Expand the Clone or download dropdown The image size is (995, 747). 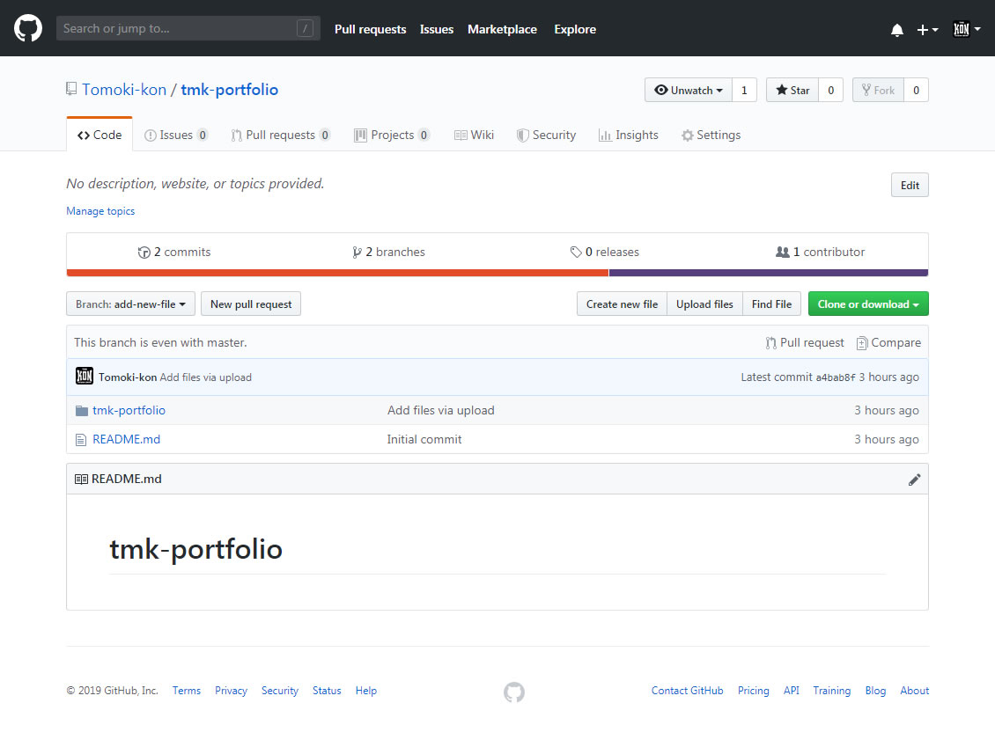coord(868,304)
